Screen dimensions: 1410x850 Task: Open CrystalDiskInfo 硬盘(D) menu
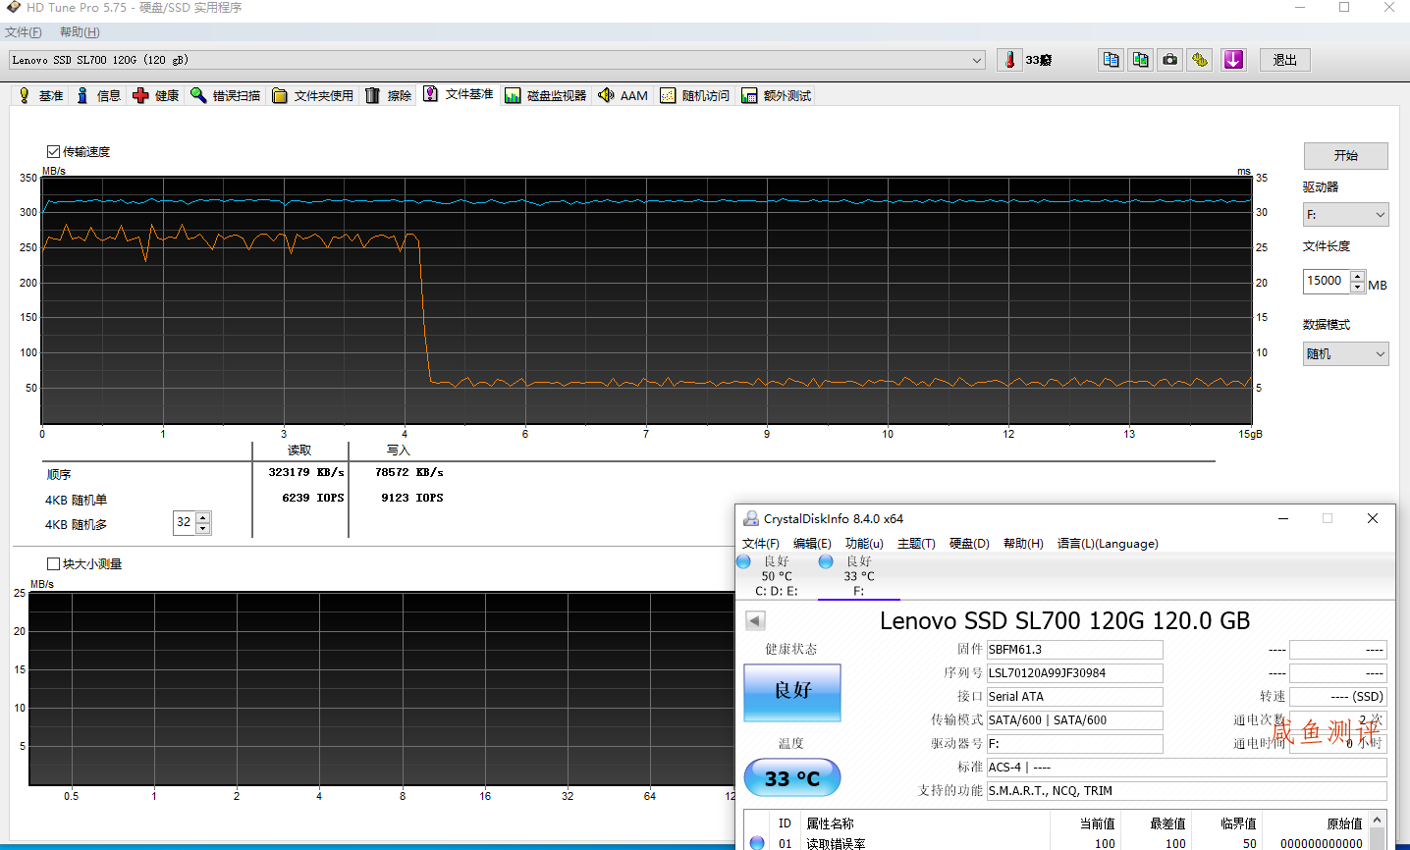pyautogui.click(x=969, y=544)
